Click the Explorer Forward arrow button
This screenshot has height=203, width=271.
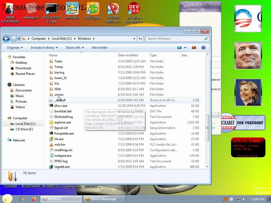13,39
